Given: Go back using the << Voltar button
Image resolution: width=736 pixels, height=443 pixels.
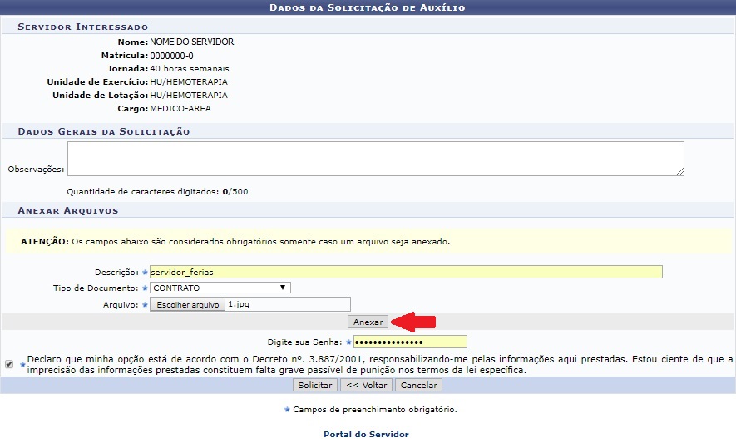Looking at the screenshot, I should [366, 386].
